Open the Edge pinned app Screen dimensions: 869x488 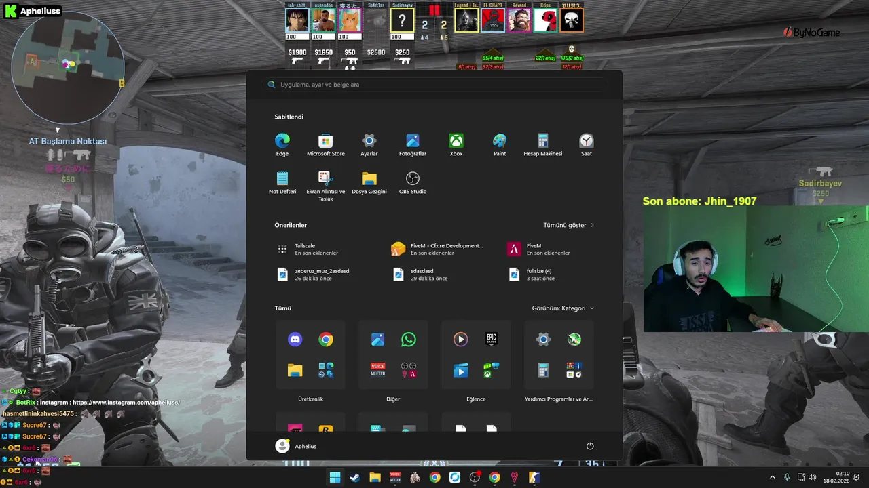pyautogui.click(x=282, y=144)
